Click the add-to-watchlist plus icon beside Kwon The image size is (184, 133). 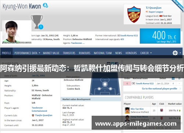coord(45,6)
